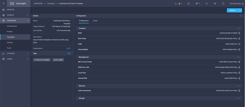
Task: Click the prefix AA03 tag
Action: click(58, 60)
